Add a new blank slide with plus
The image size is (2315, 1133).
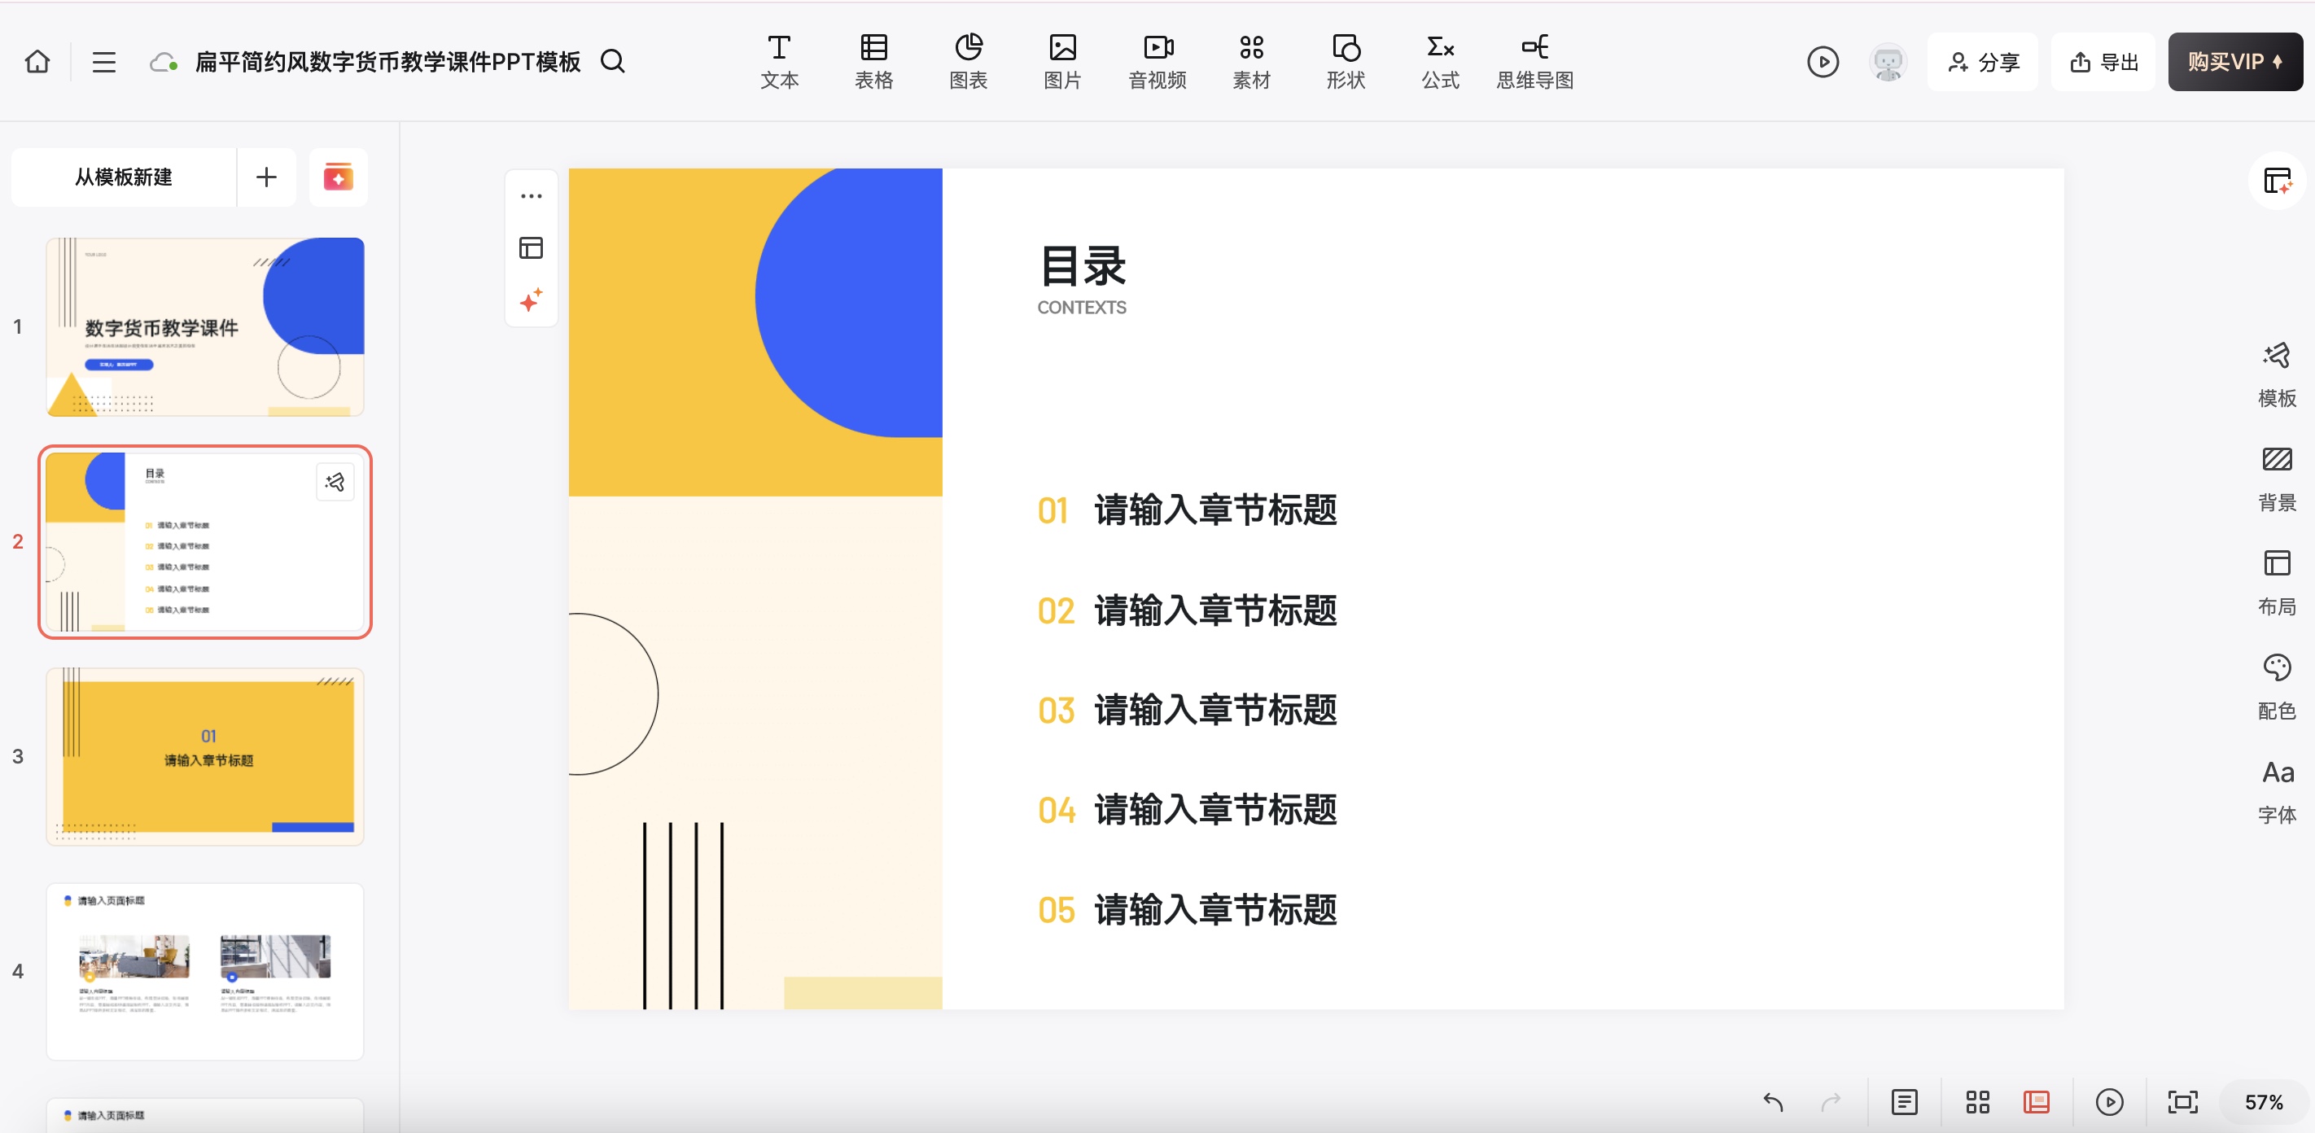(266, 177)
